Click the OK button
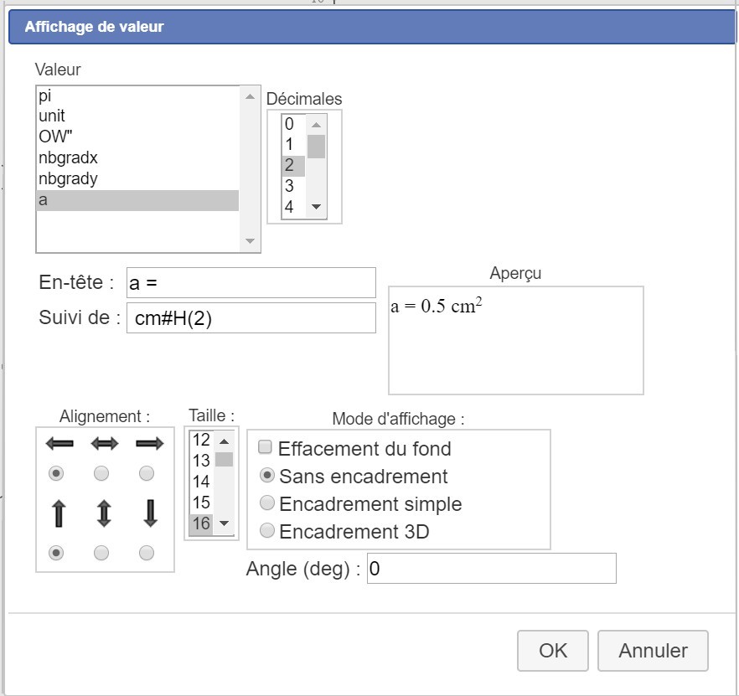 coord(553,651)
